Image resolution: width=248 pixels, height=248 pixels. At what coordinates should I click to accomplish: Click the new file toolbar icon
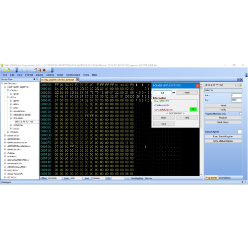coord(4,70)
